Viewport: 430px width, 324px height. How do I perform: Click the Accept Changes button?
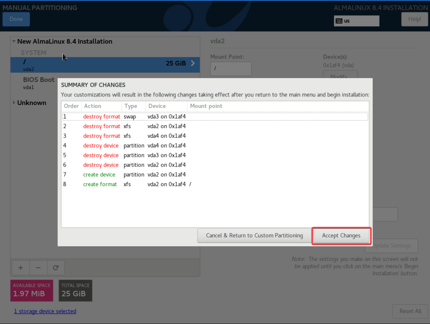tap(341, 236)
